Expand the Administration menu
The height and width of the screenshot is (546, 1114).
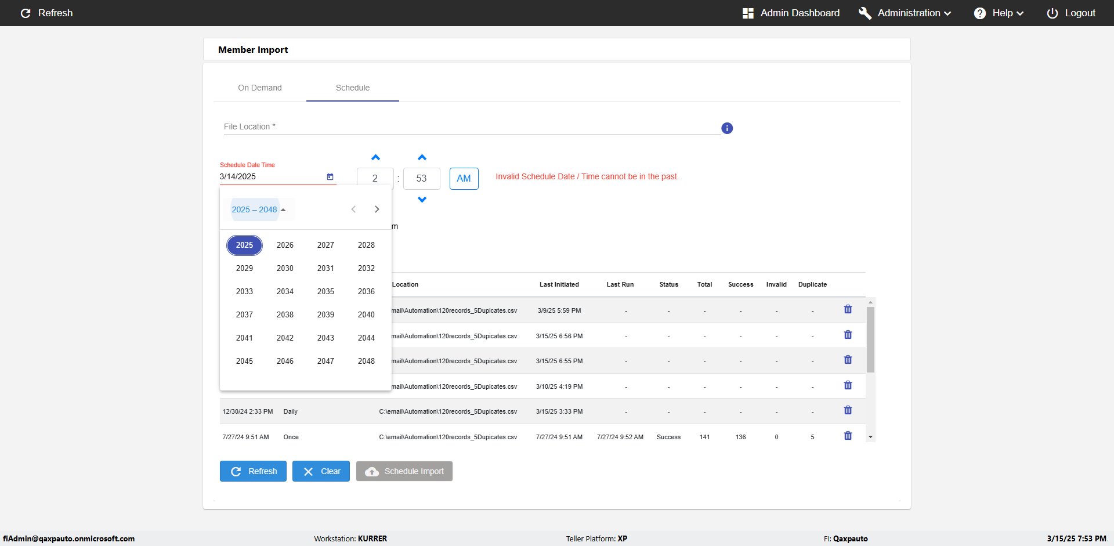click(x=905, y=13)
